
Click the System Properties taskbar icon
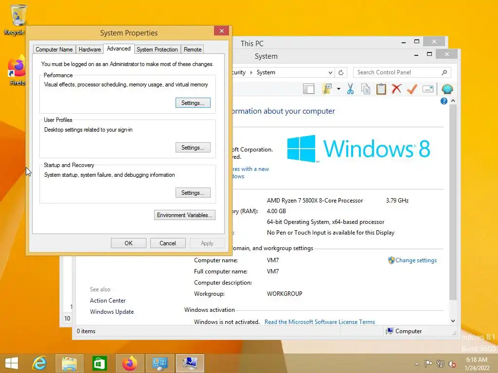tap(190, 363)
